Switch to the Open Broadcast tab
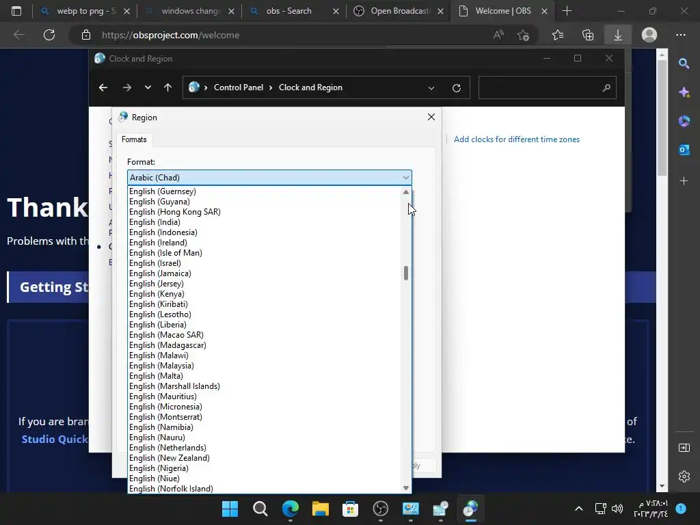The height and width of the screenshot is (525, 700). [399, 11]
